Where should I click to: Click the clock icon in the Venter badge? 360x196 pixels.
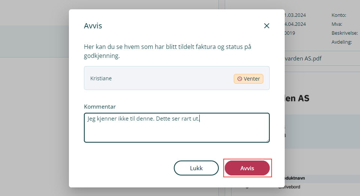tap(240, 79)
